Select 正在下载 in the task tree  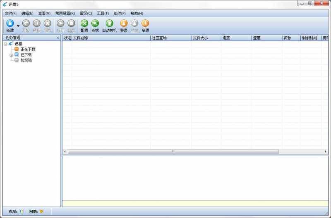coord(28,49)
